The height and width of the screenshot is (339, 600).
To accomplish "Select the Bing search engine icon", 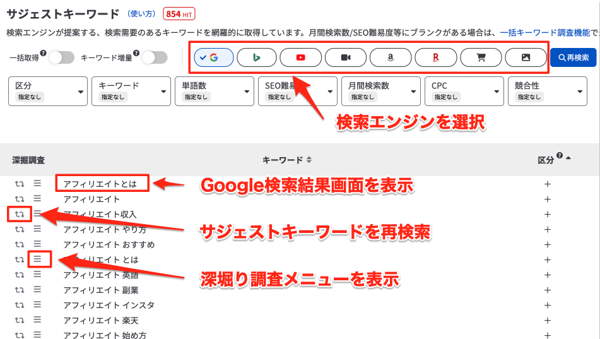I will point(257,57).
